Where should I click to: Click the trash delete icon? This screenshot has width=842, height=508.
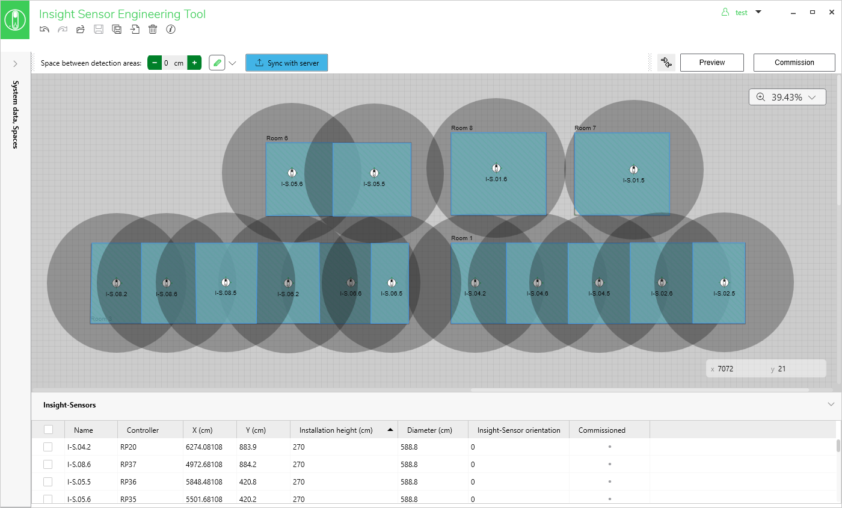tap(153, 29)
